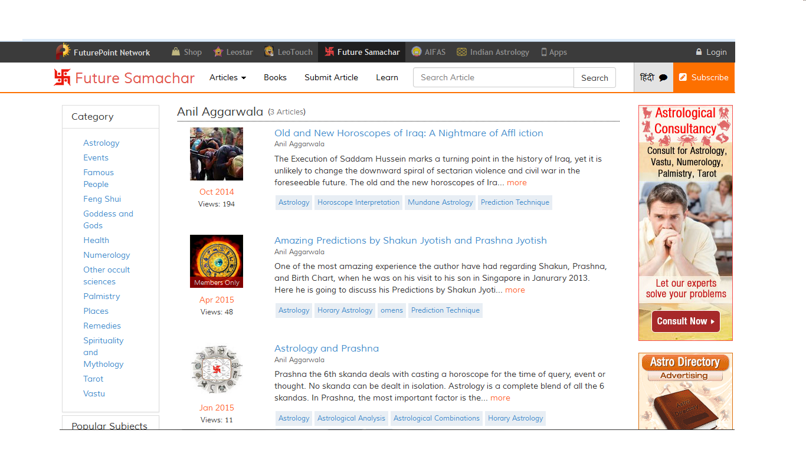Open the Members Only zodiac wheel thumbnail
This screenshot has width=806, height=453.
tap(217, 261)
